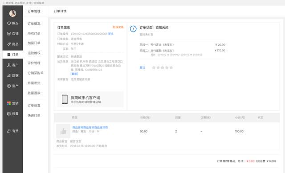Open the 分销采购单 menu entry

pos(36,73)
